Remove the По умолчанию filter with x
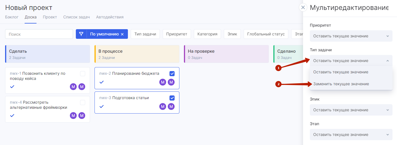The image size is (397, 145). point(122,34)
